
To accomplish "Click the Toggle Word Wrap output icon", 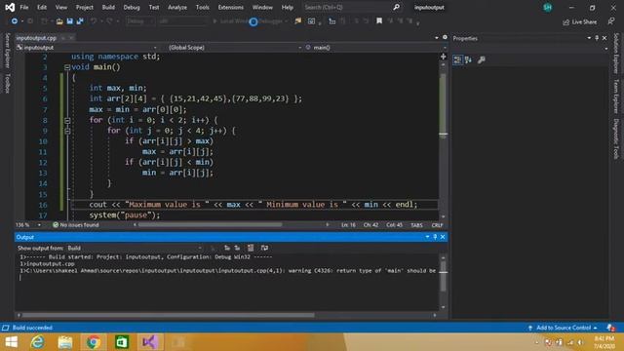I will pos(264,248).
